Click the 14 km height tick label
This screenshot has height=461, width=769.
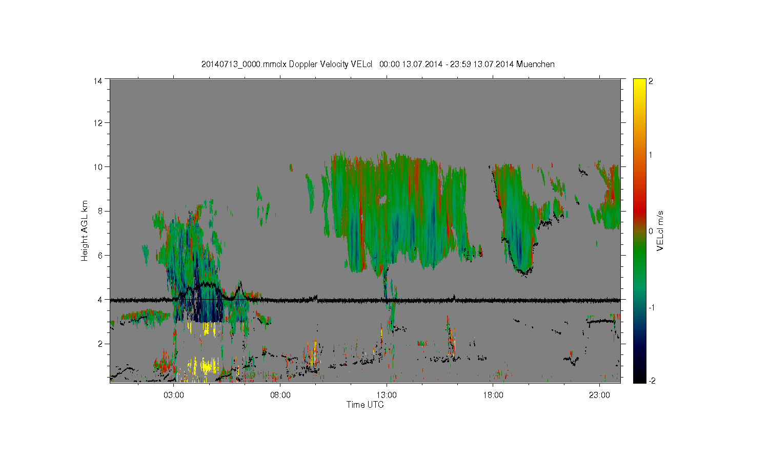(98, 81)
